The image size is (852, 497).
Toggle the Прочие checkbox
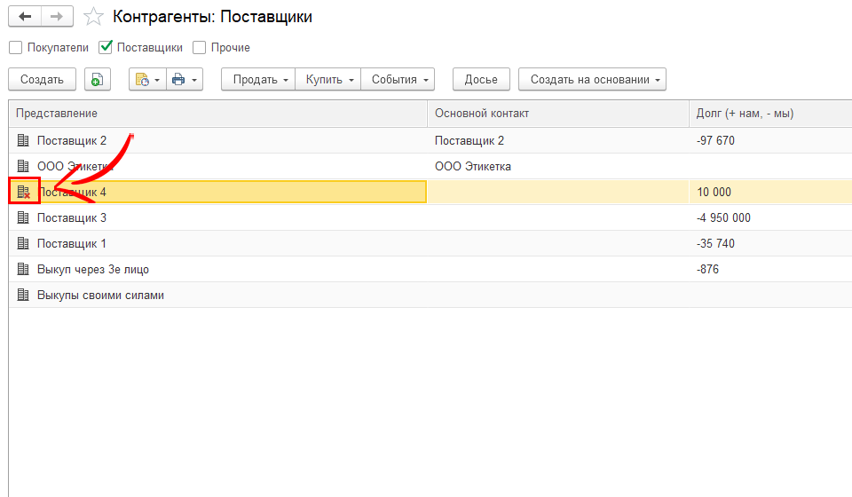pyautogui.click(x=200, y=48)
